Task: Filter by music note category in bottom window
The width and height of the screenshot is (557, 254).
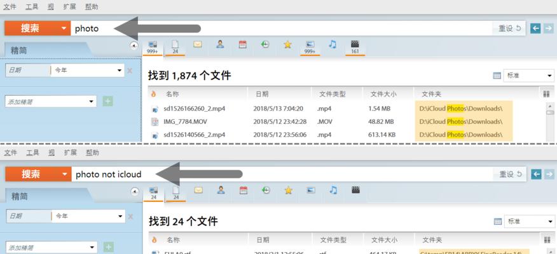Action: pos(333,190)
